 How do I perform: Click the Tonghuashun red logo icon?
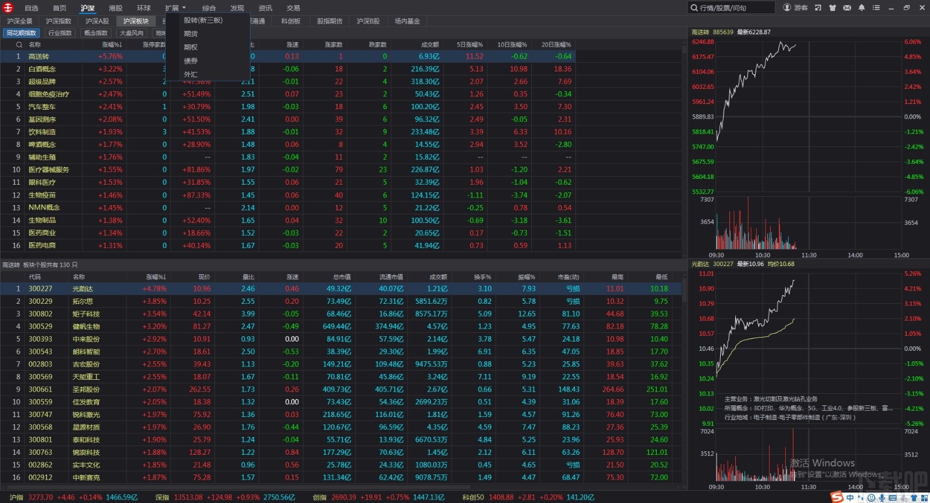8,8
